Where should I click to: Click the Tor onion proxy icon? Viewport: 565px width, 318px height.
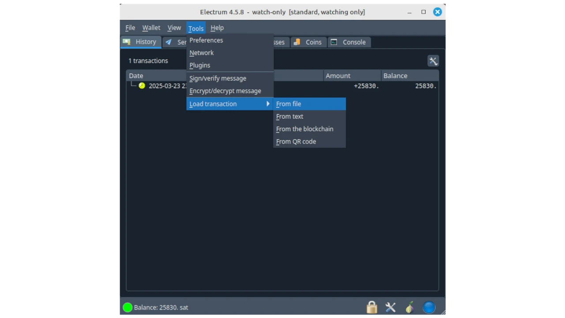[x=410, y=307]
